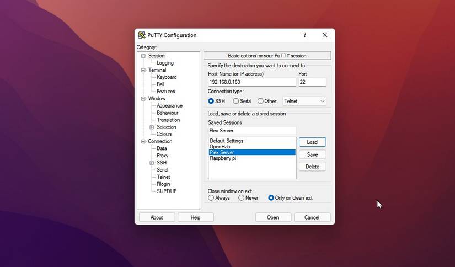Click the Save session button

(313, 154)
